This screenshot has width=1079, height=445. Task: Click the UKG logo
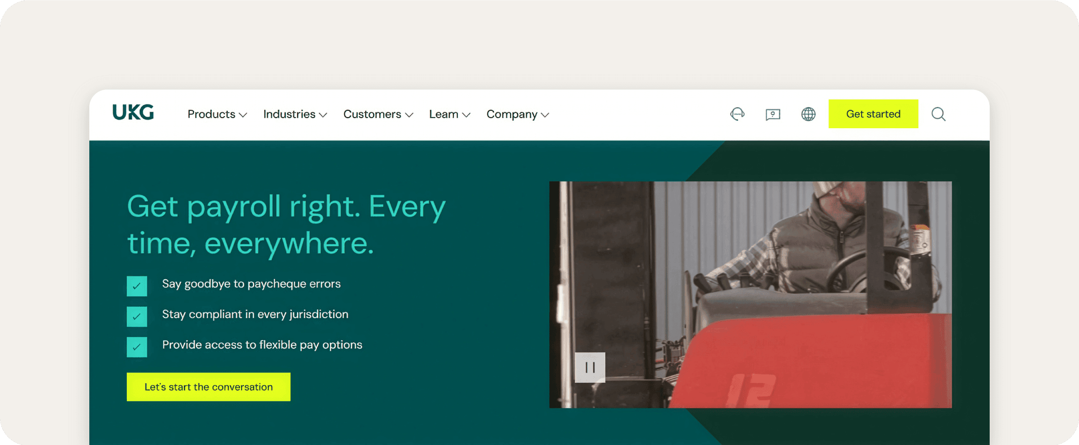point(133,113)
